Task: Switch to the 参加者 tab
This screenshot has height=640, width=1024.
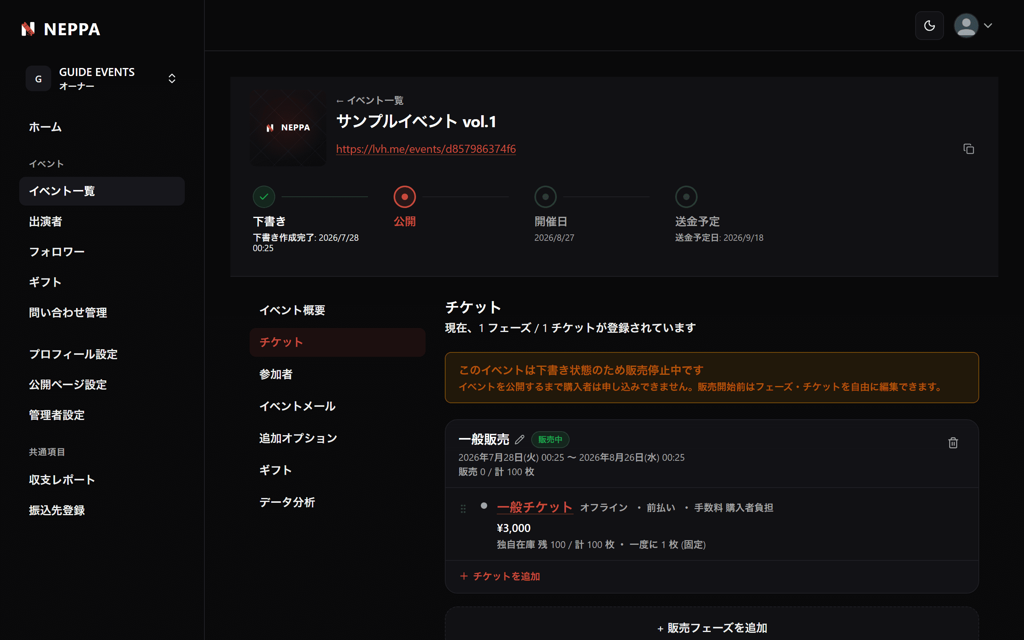Action: click(x=337, y=374)
